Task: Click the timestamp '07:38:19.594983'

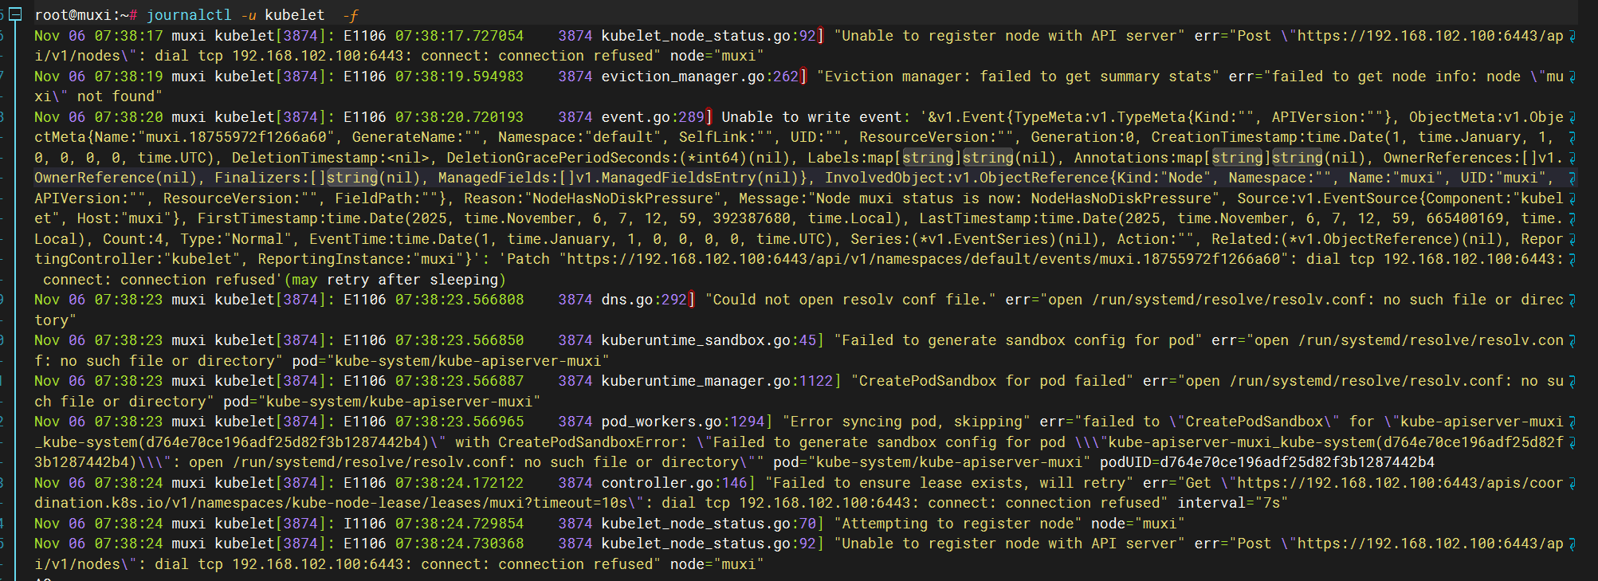Action: (x=460, y=77)
